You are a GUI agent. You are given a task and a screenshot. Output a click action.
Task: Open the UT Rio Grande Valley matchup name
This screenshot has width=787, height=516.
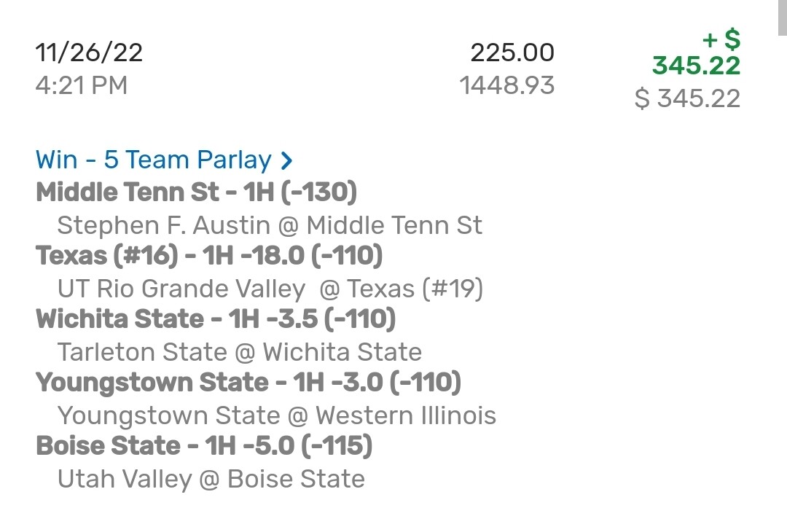[x=181, y=289]
